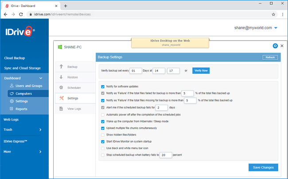Bookmark this page with the star icon

point(273,14)
